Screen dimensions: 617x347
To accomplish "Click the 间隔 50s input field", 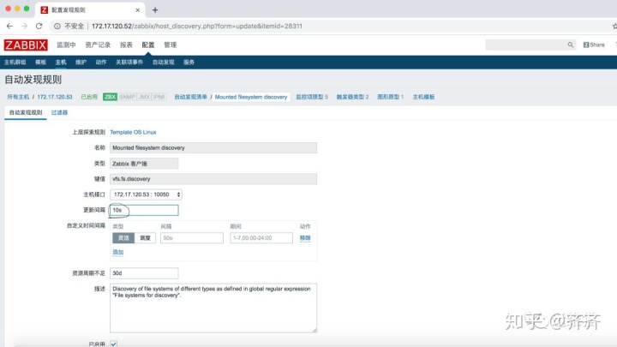I will click(x=192, y=238).
